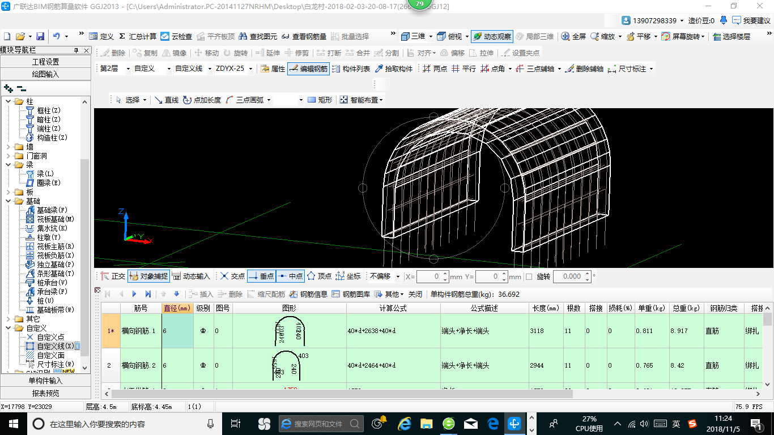This screenshot has width=774, height=435.
Task: Select 框柱(Z) in the tree
Action: 48,110
